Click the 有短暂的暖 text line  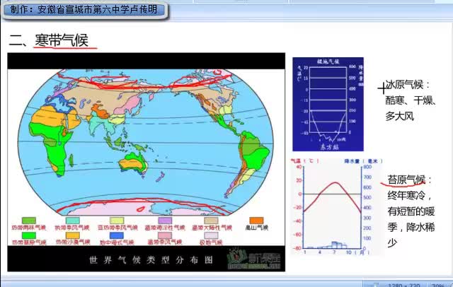[411, 211]
